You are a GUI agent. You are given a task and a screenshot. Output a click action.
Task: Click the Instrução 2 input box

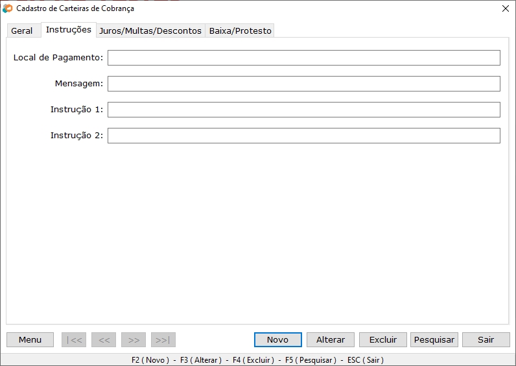coord(303,136)
